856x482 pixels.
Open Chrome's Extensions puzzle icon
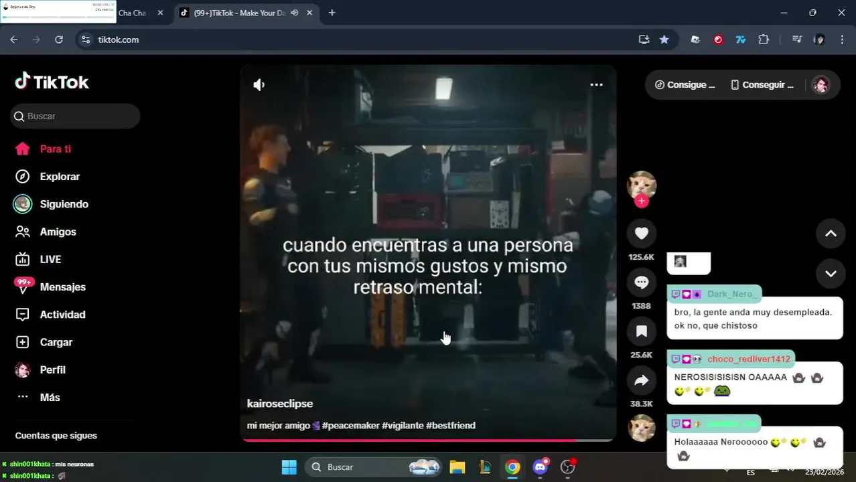point(764,39)
